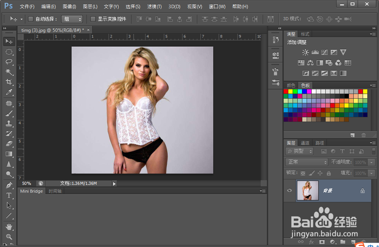Select the Elliptical Marquee tool
The height and width of the screenshot is (247, 379).
click(9, 52)
